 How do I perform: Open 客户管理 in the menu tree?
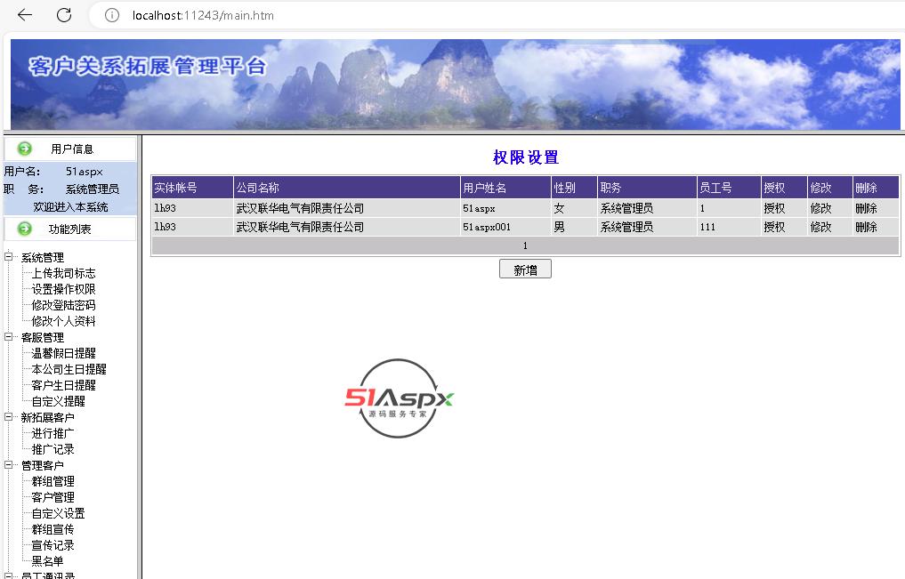(x=53, y=497)
